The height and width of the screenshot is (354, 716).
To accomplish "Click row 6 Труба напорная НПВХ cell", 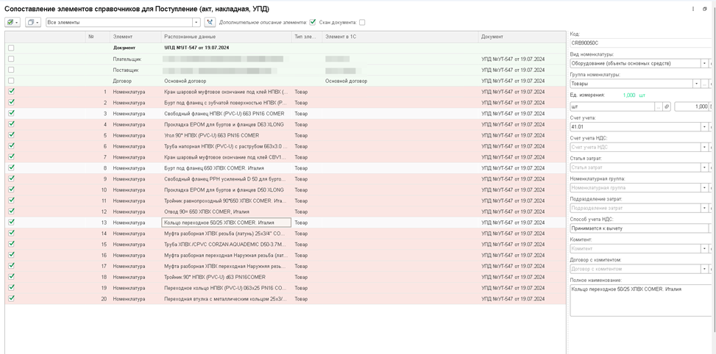I will tap(226, 146).
